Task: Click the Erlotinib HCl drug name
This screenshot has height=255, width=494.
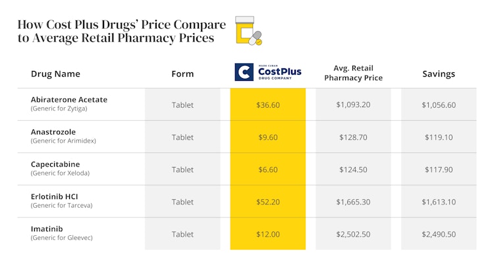Action: (x=54, y=197)
